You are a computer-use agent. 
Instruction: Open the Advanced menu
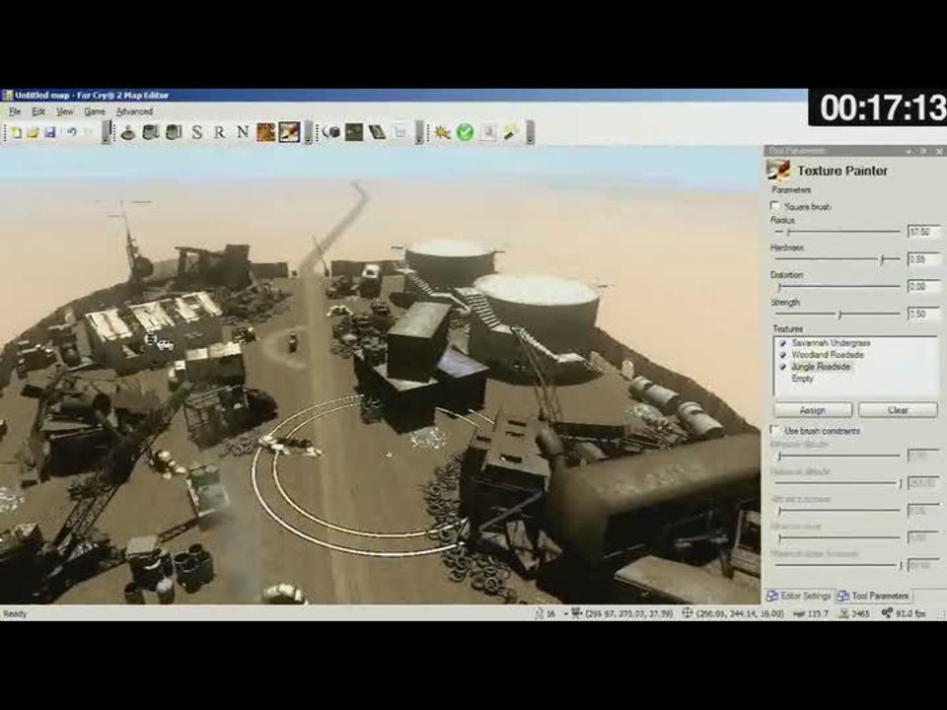(x=134, y=111)
